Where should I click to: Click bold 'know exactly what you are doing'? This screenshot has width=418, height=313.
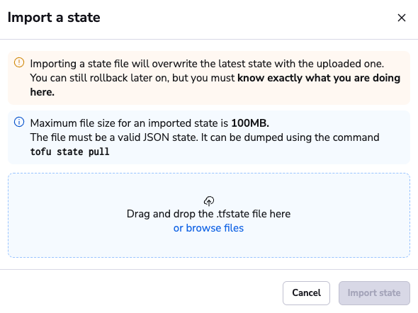pyautogui.click(x=319, y=78)
